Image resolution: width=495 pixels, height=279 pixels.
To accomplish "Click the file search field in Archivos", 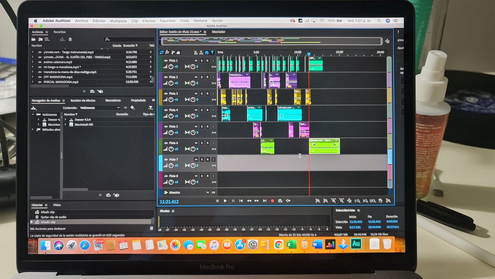I will click(x=129, y=39).
